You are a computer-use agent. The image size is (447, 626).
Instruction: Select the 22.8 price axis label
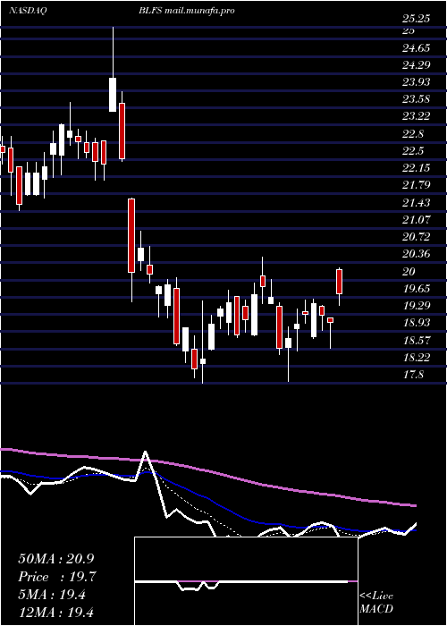point(413,134)
